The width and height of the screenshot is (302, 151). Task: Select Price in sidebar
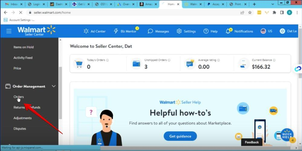17,68
